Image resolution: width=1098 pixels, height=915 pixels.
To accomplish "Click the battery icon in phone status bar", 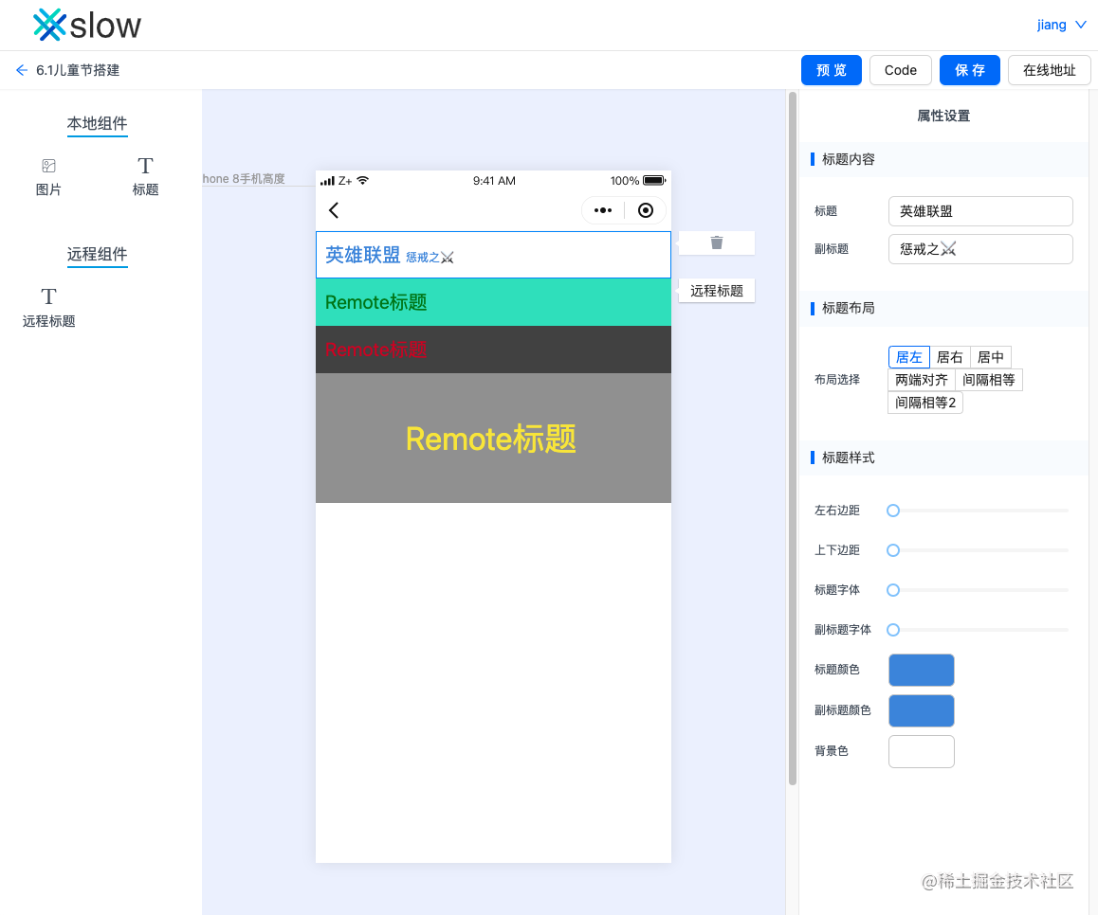I will [x=654, y=181].
